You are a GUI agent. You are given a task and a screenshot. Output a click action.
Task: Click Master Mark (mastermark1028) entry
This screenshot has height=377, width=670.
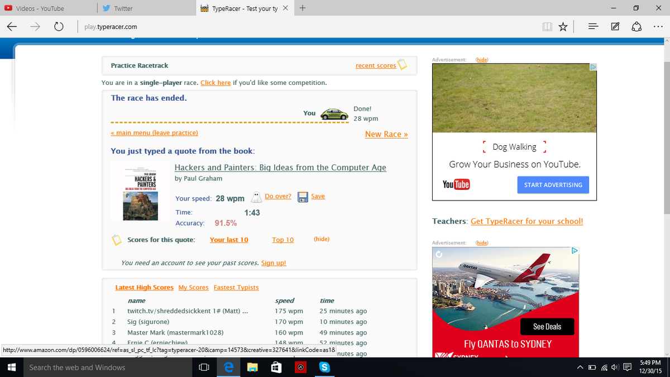(x=175, y=332)
